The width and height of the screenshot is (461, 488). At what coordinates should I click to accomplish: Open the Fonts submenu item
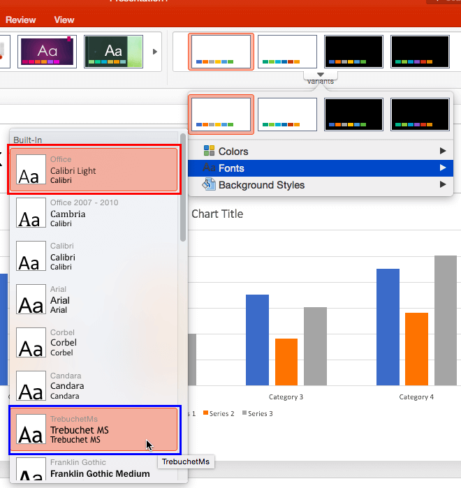pos(232,168)
